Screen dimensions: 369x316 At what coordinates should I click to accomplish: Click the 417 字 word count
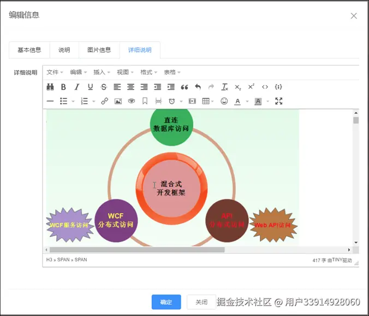[x=319, y=260]
